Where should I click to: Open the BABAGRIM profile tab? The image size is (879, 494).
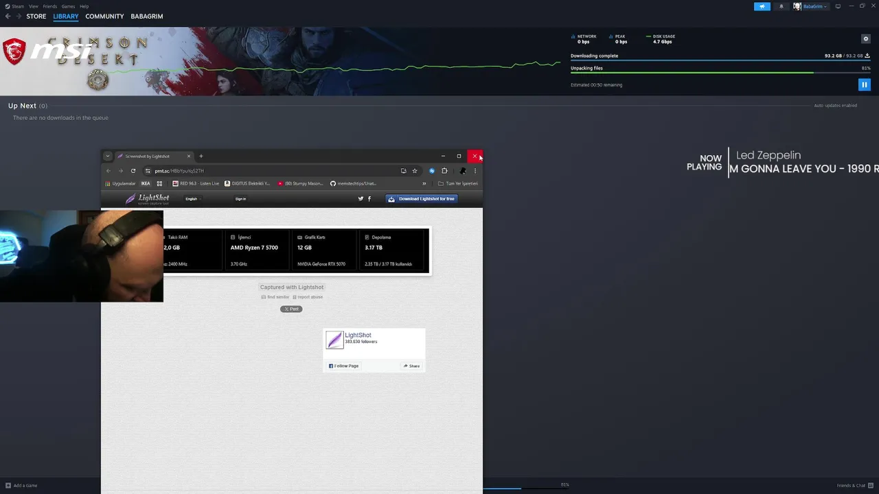point(147,16)
